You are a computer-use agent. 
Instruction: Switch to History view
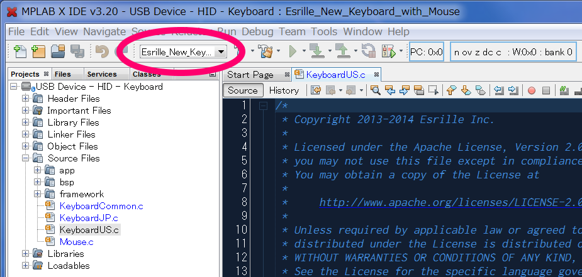point(284,90)
